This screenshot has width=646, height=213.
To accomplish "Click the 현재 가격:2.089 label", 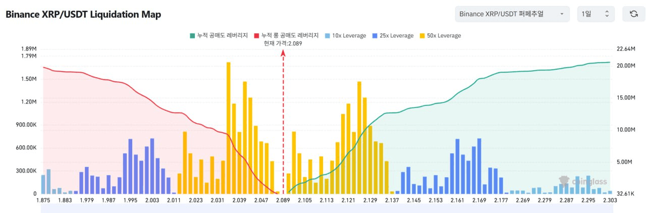I will (283, 44).
